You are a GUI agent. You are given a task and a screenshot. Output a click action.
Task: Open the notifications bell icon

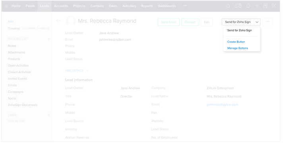click(248, 6)
